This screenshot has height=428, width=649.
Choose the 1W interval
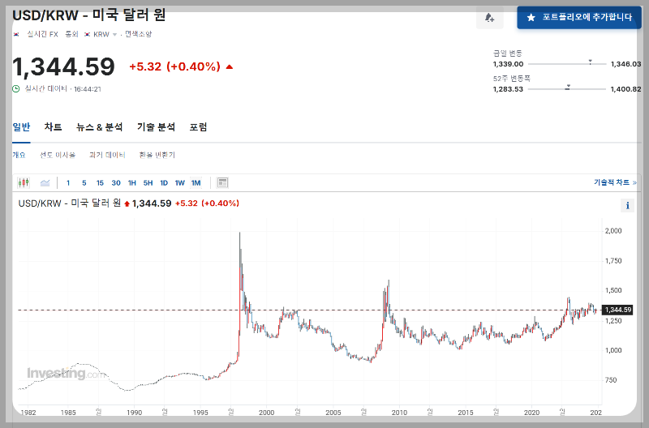(x=179, y=182)
